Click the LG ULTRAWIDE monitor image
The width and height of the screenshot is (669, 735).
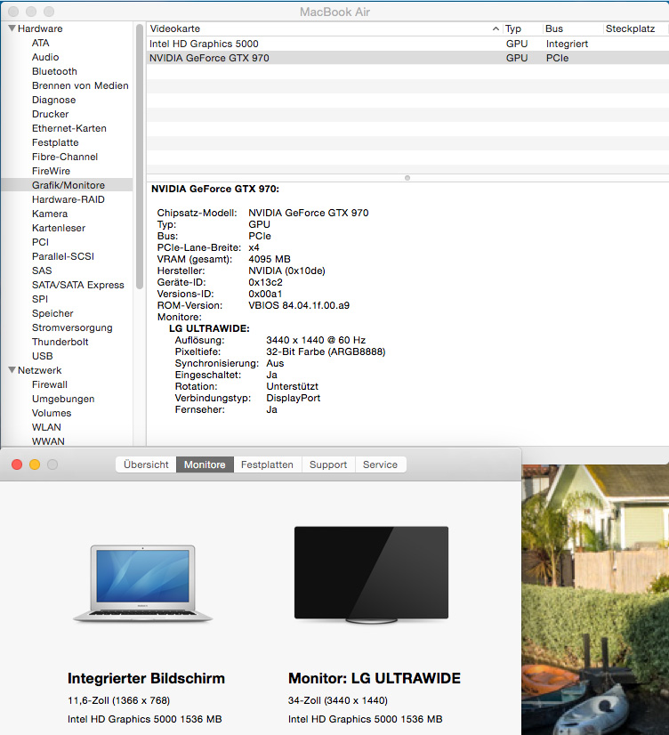coord(372,575)
